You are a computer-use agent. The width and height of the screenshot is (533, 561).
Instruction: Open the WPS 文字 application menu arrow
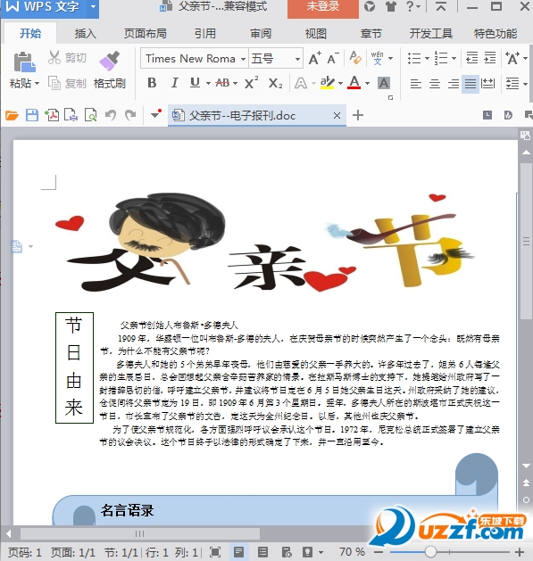(x=93, y=6)
